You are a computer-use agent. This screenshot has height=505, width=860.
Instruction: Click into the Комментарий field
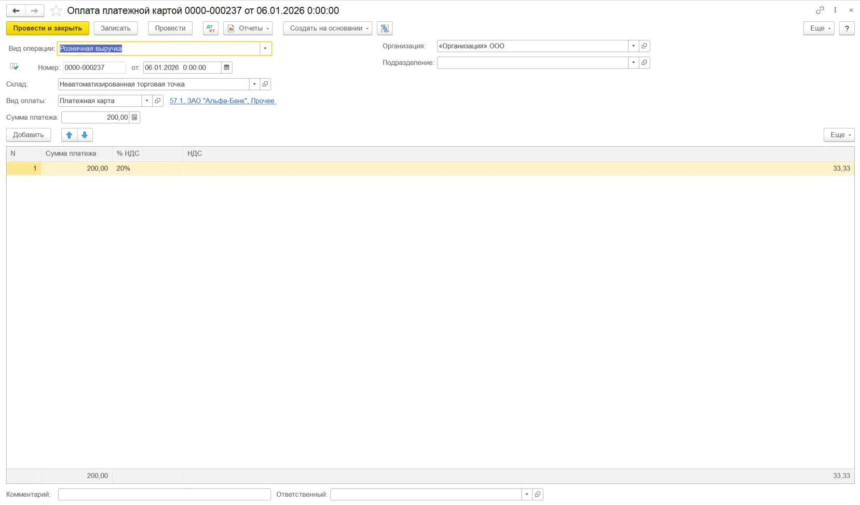[165, 494]
